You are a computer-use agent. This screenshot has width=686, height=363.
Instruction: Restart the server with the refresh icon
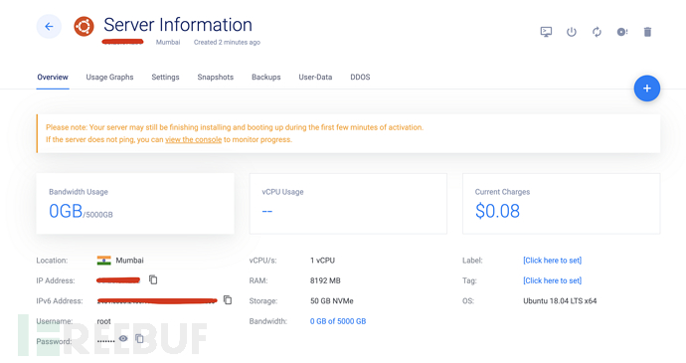click(597, 32)
